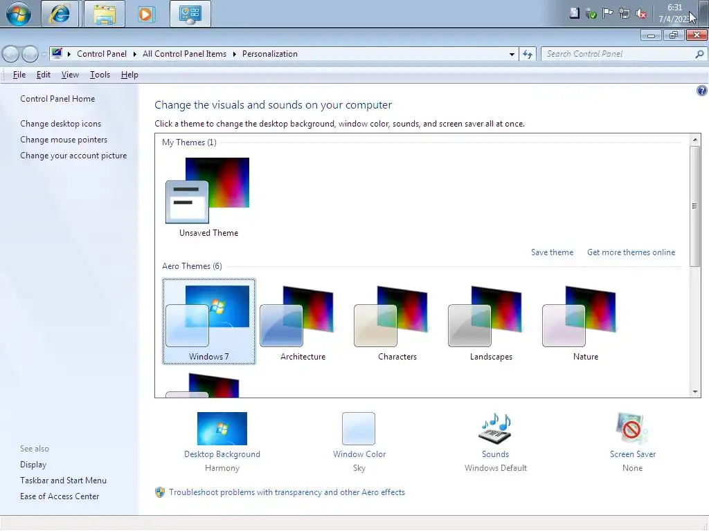Screen dimensions: 709x531
Task: Click the taskbar clock showing 6:31
Action: (674, 13)
